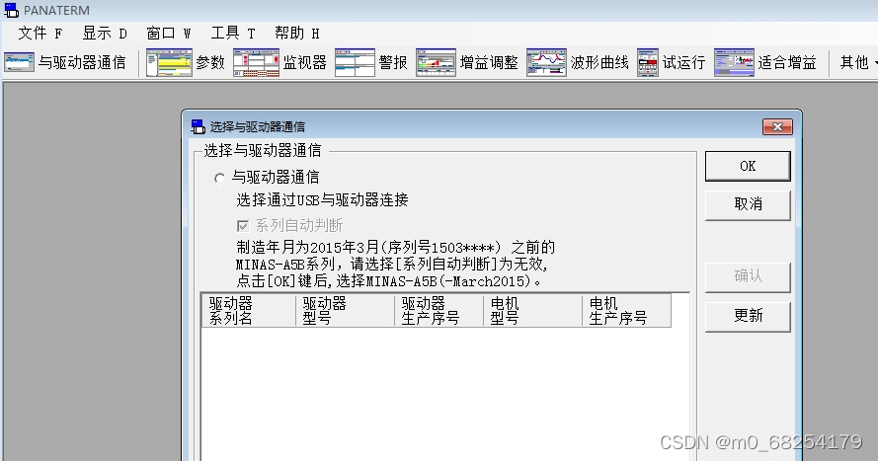This screenshot has height=461, width=878.
Task: Click the 取消 cancel button
Action: click(748, 204)
